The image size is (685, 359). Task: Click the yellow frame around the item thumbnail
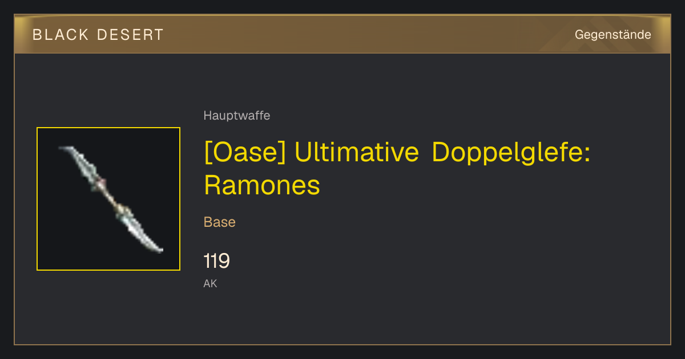pos(108,128)
